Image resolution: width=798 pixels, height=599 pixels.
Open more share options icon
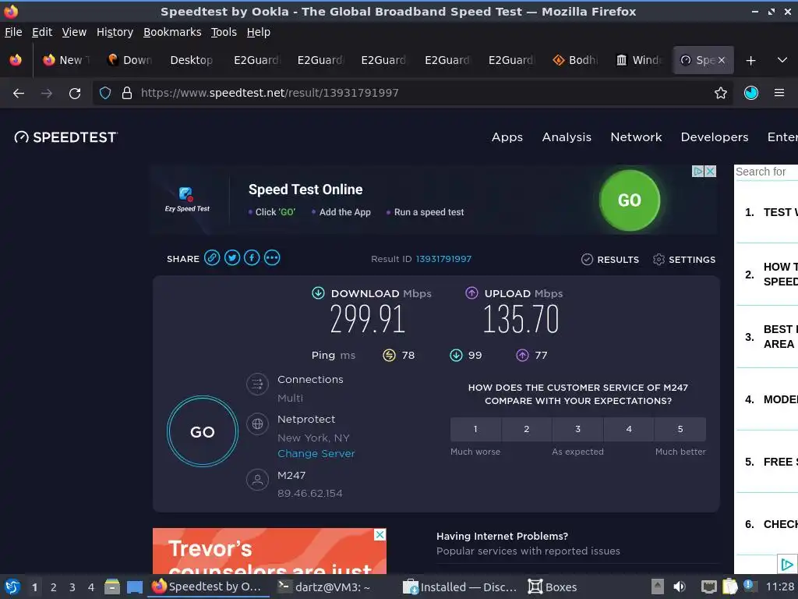coord(272,257)
